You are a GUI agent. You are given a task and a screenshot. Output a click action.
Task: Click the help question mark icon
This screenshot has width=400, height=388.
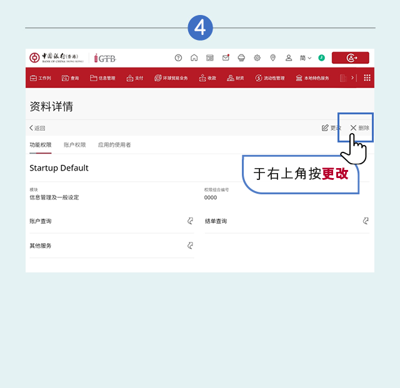coord(178,58)
